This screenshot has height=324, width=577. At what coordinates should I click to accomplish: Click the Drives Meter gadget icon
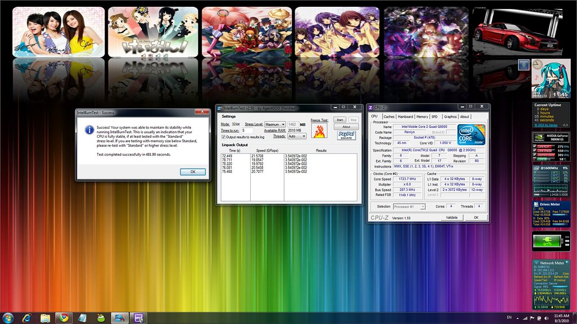pos(536,204)
